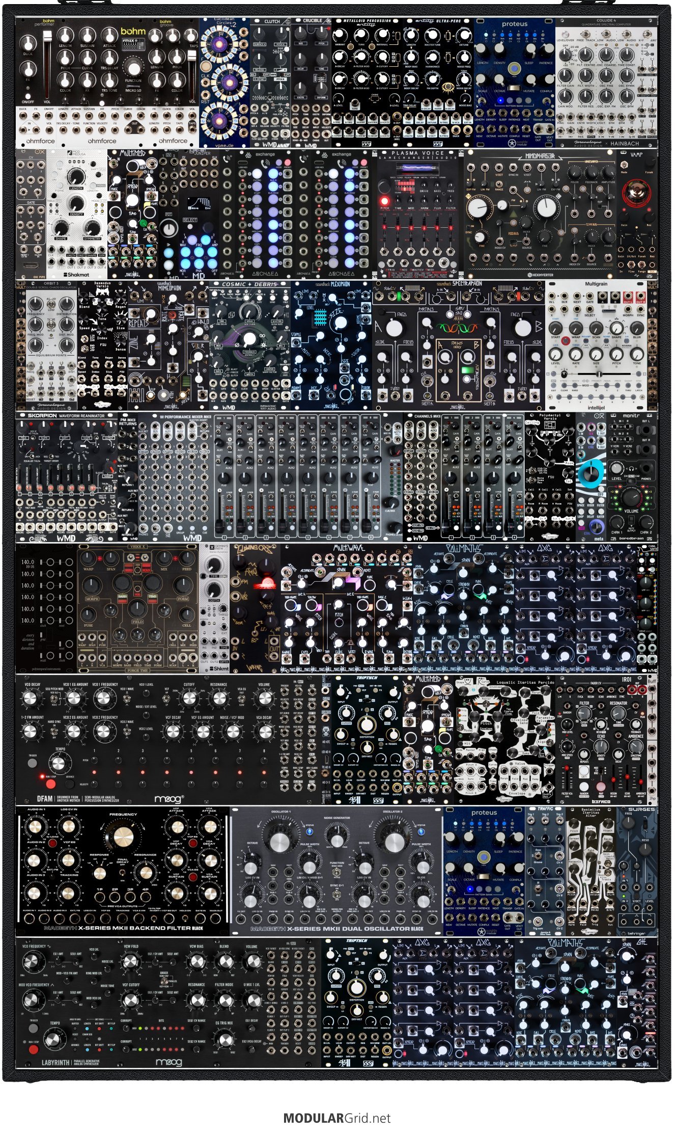Open the Intellijel Multigrain module

pyautogui.click(x=596, y=345)
